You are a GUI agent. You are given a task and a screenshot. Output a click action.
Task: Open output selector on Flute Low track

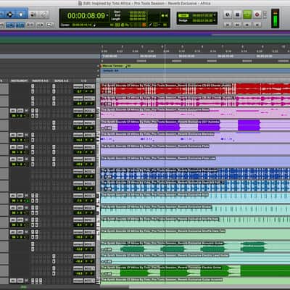[x=89, y=159]
